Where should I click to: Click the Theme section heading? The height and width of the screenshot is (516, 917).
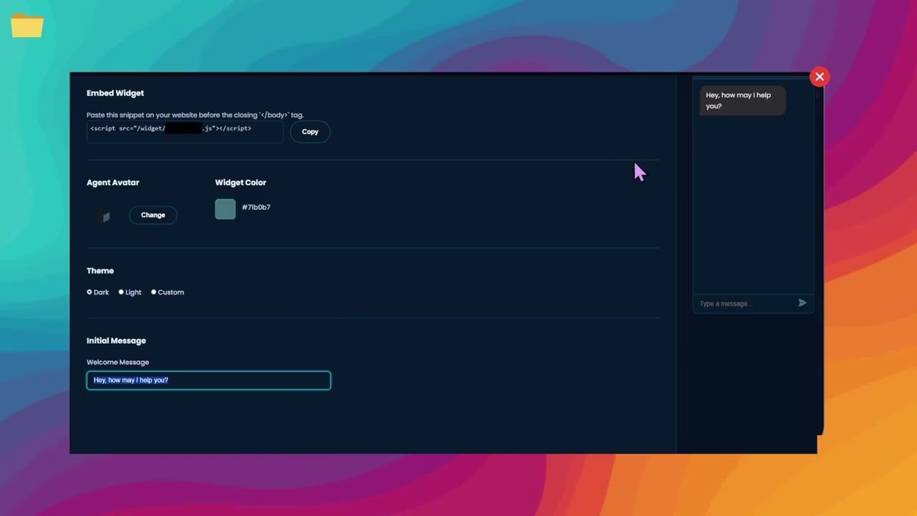tap(100, 271)
